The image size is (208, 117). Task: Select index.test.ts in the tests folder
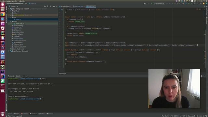(x=19, y=24)
